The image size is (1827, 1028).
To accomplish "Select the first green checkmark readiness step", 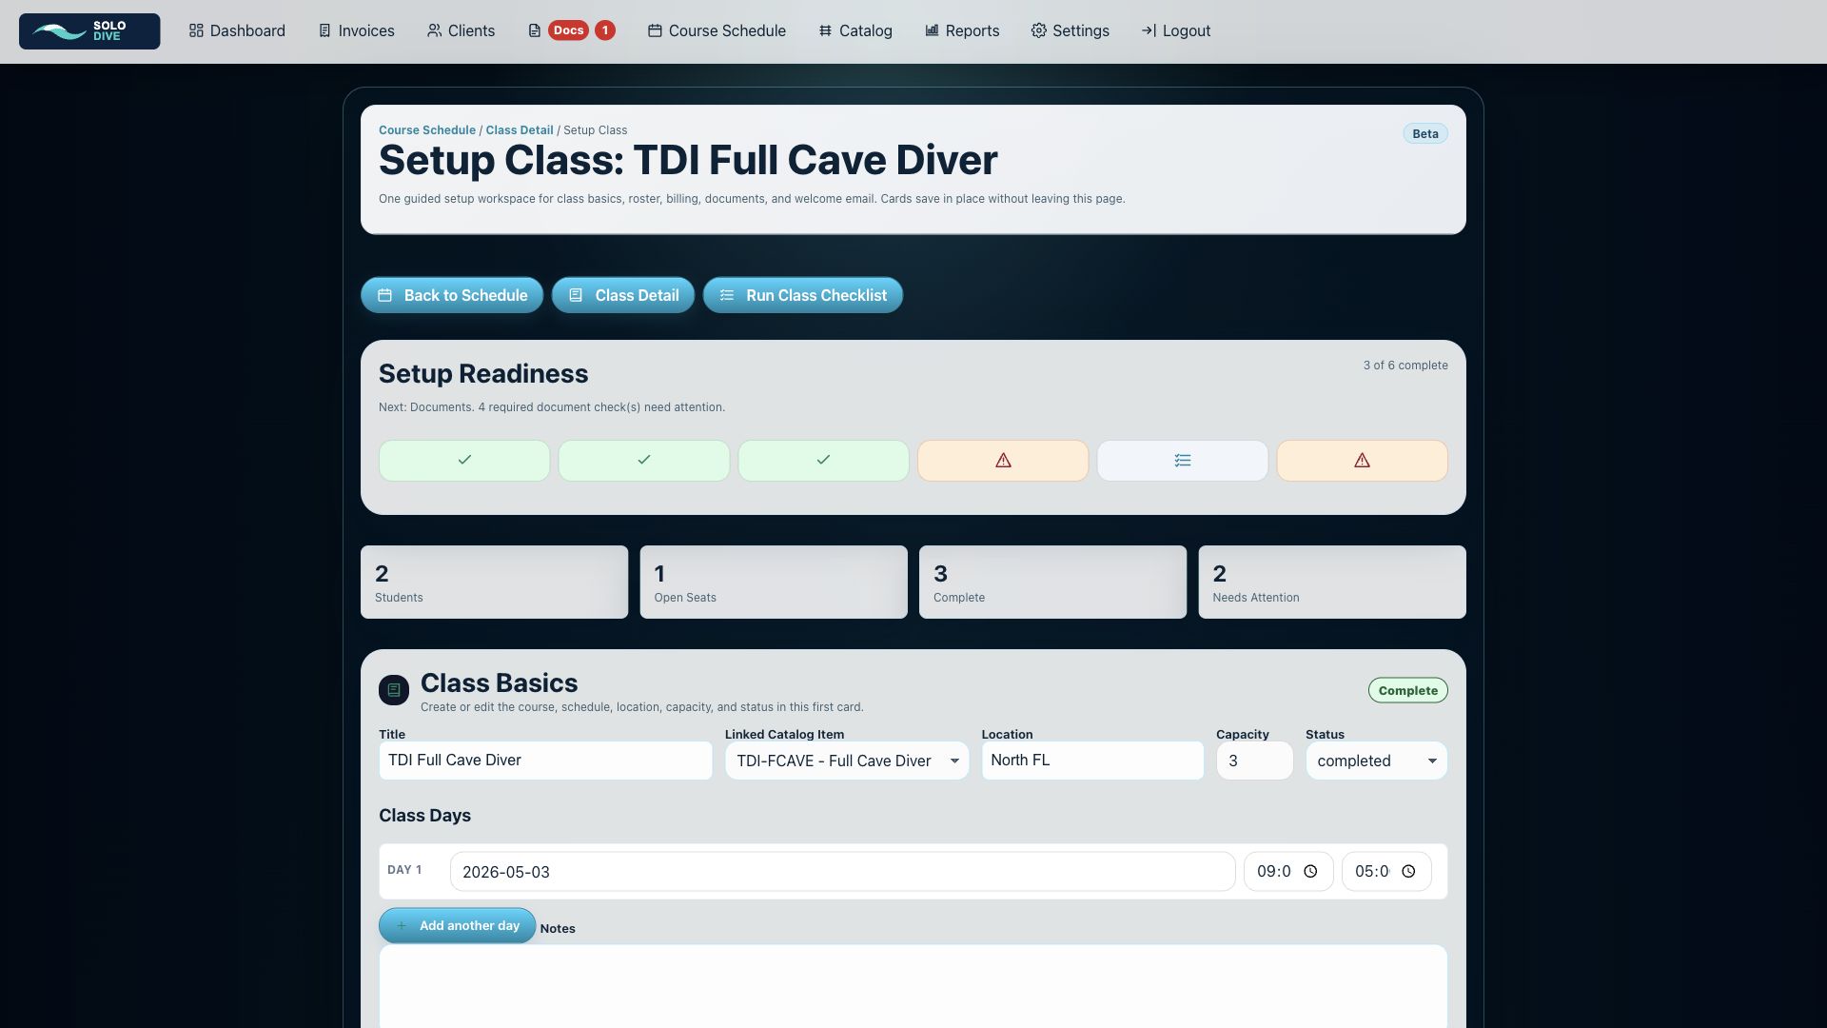I will [x=464, y=461].
